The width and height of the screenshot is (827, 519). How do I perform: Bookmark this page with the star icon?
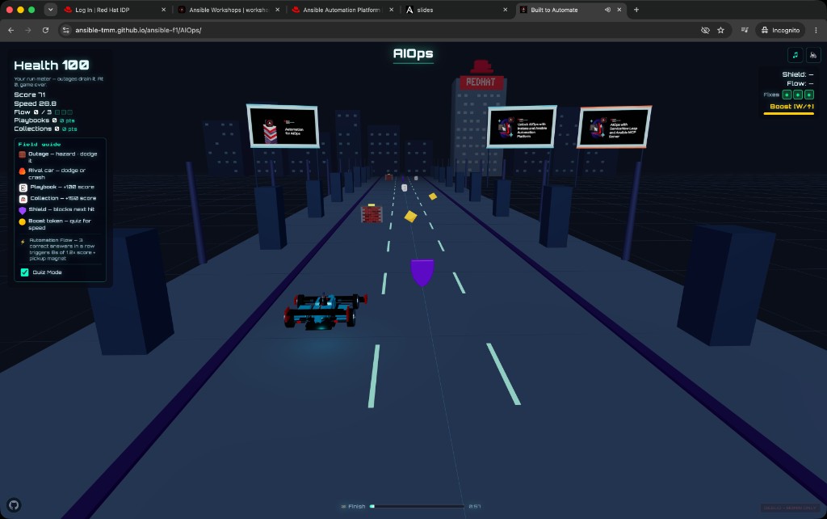pos(720,30)
